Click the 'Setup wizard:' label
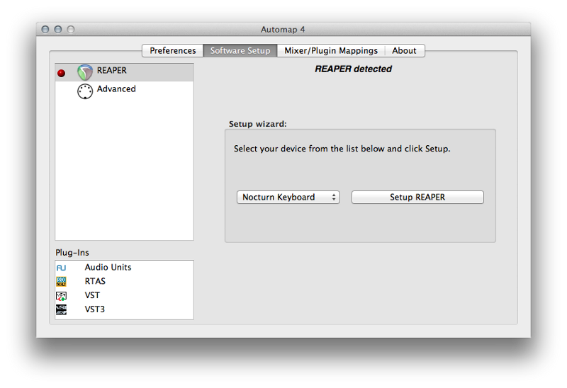This screenshot has height=388, width=567. point(257,124)
